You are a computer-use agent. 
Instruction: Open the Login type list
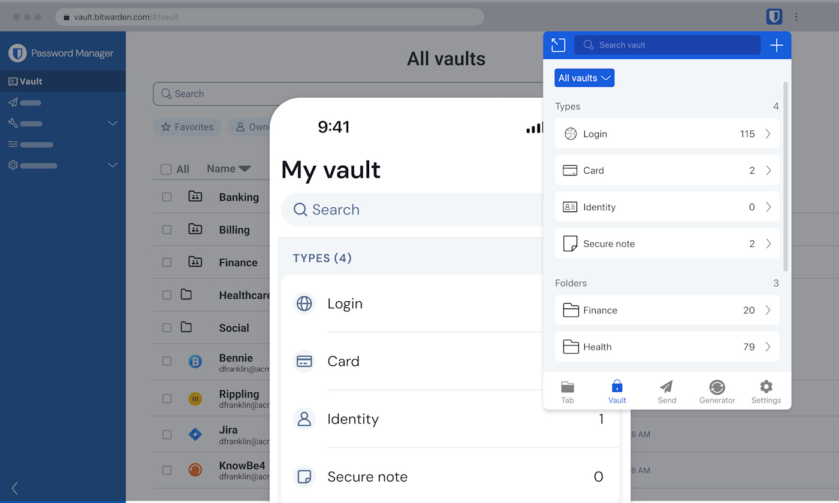(666, 134)
